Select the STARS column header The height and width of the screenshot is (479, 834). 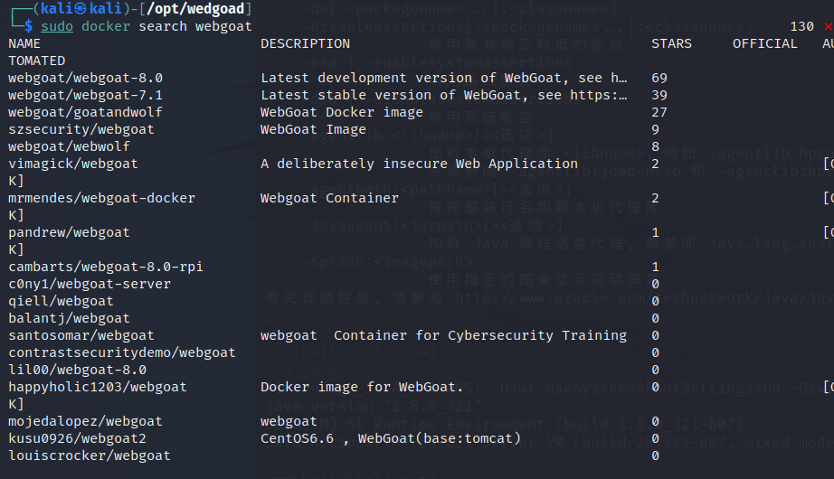pyautogui.click(x=672, y=43)
